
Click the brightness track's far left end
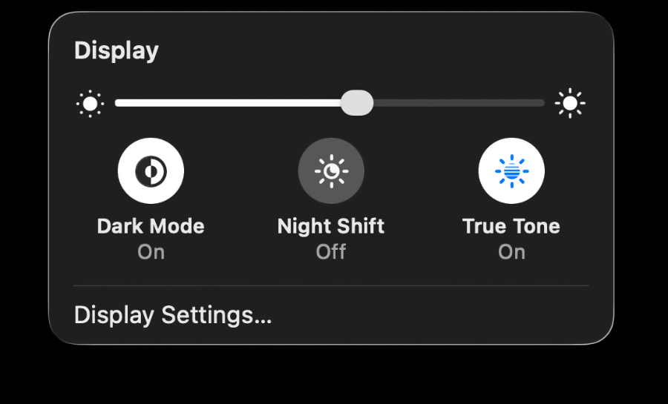click(x=119, y=103)
